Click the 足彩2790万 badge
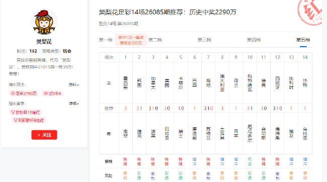Image resolution: width=327 pixels, height=182 pixels. click(24, 93)
